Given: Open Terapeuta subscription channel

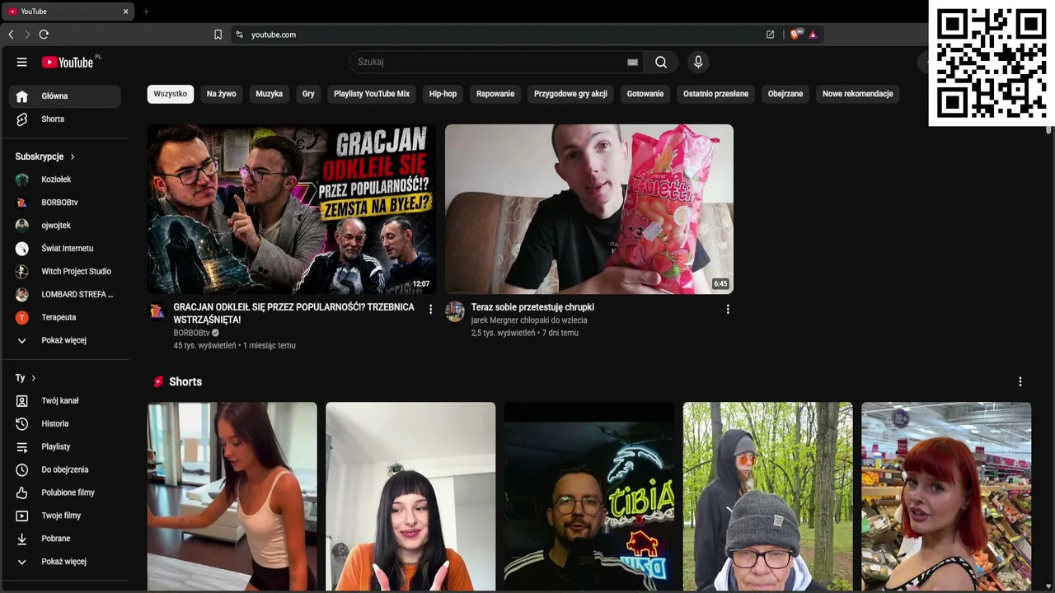Looking at the screenshot, I should (64, 318).
